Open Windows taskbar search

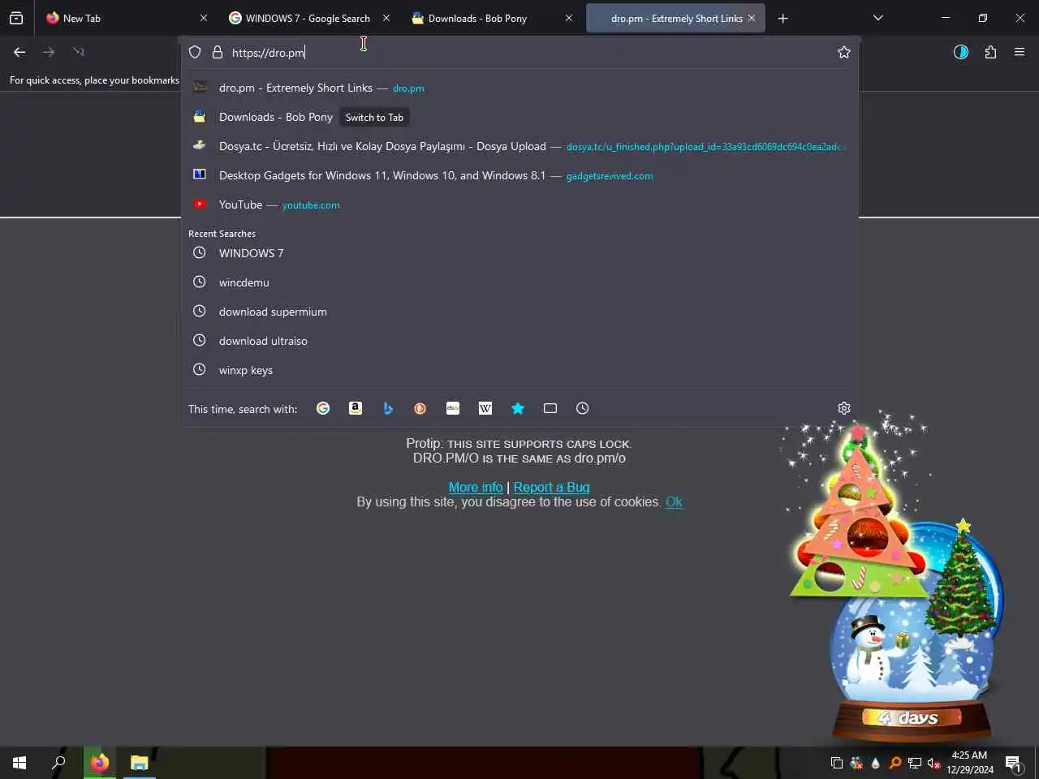[58, 763]
